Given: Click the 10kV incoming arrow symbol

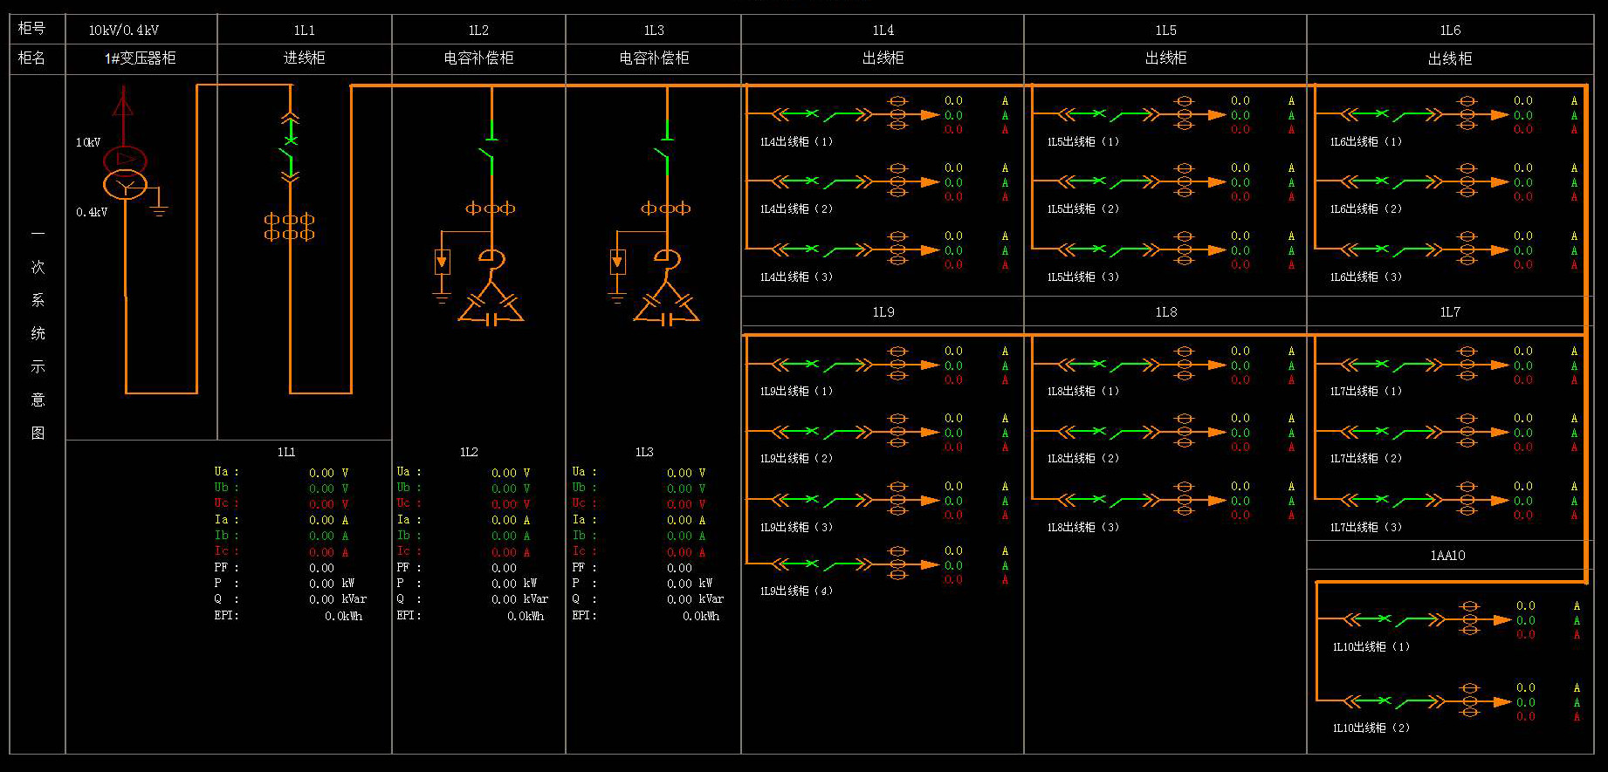Looking at the screenshot, I should 123,107.
